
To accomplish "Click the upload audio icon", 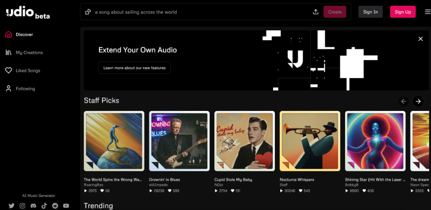I will [316, 12].
